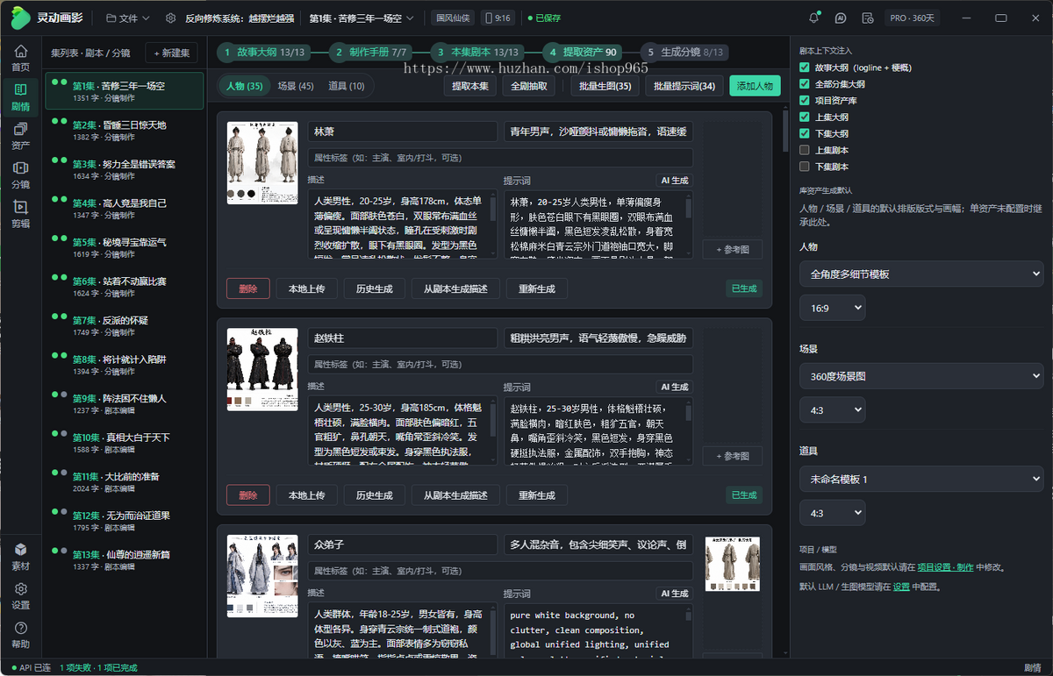Image resolution: width=1053 pixels, height=676 pixels.
Task: Click the 批量提示词(34) button
Action: tap(684, 86)
